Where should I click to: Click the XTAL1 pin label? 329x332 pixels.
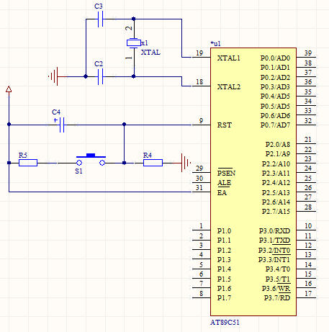228,58
